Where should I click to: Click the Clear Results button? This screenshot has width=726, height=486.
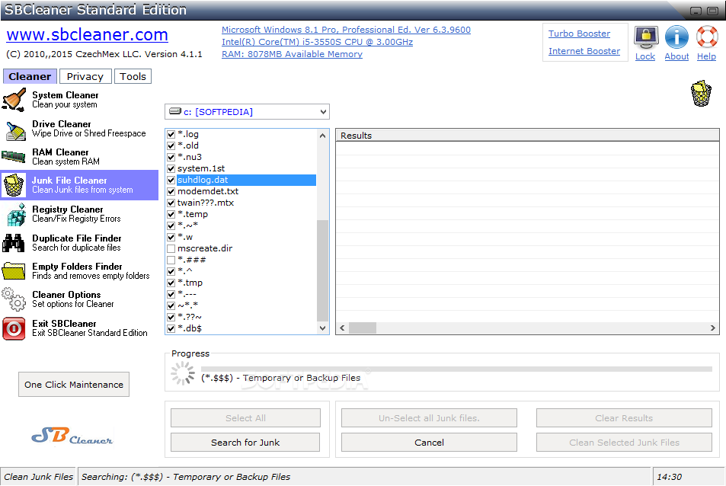click(624, 418)
